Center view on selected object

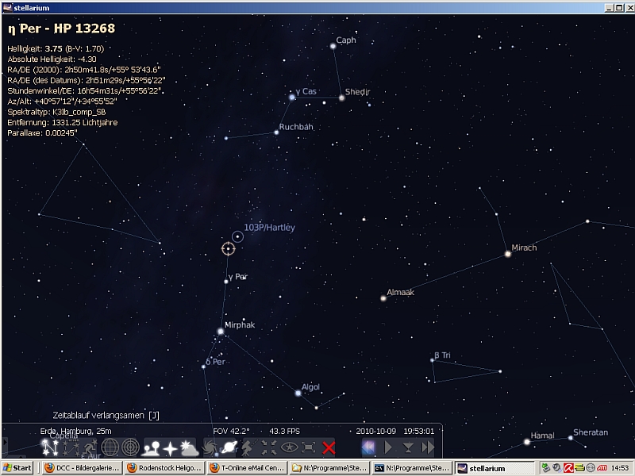point(270,448)
